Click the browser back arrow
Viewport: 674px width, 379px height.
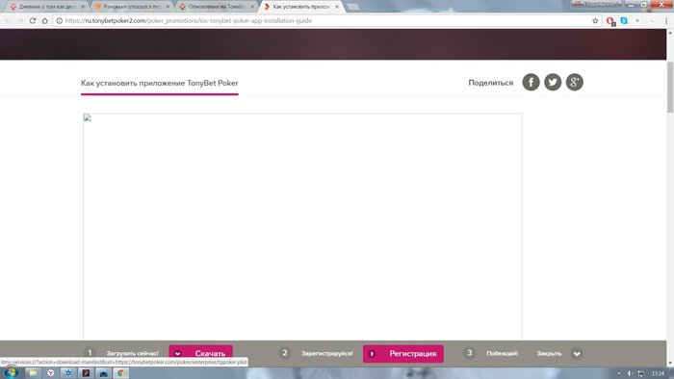(x=8, y=20)
